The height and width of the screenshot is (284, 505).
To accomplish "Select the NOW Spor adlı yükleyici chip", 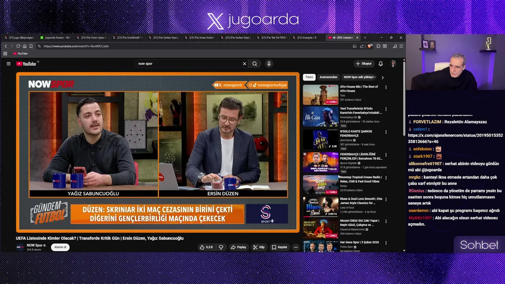I will click(359, 77).
